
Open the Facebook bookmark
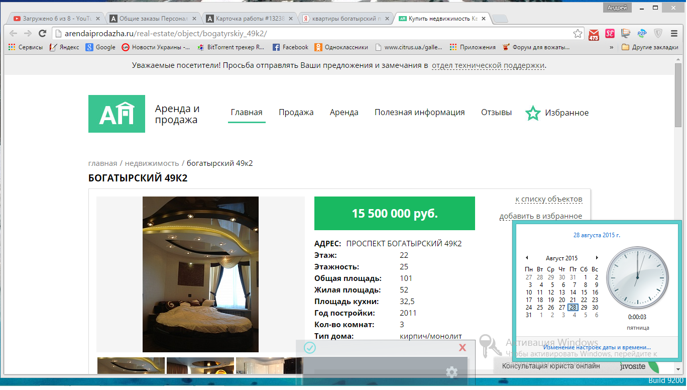coord(290,47)
